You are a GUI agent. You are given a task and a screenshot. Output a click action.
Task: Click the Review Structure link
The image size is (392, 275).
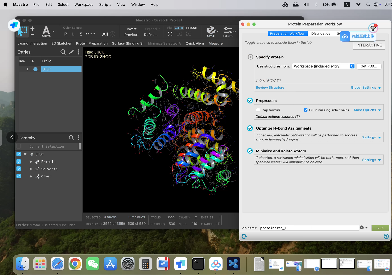click(270, 88)
